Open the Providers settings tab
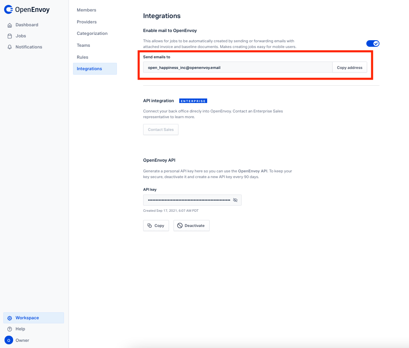The height and width of the screenshot is (348, 409). (87, 22)
